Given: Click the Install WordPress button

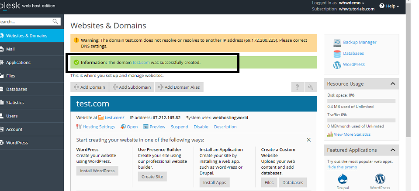Looking at the screenshot, I should pyautogui.click(x=97, y=171).
